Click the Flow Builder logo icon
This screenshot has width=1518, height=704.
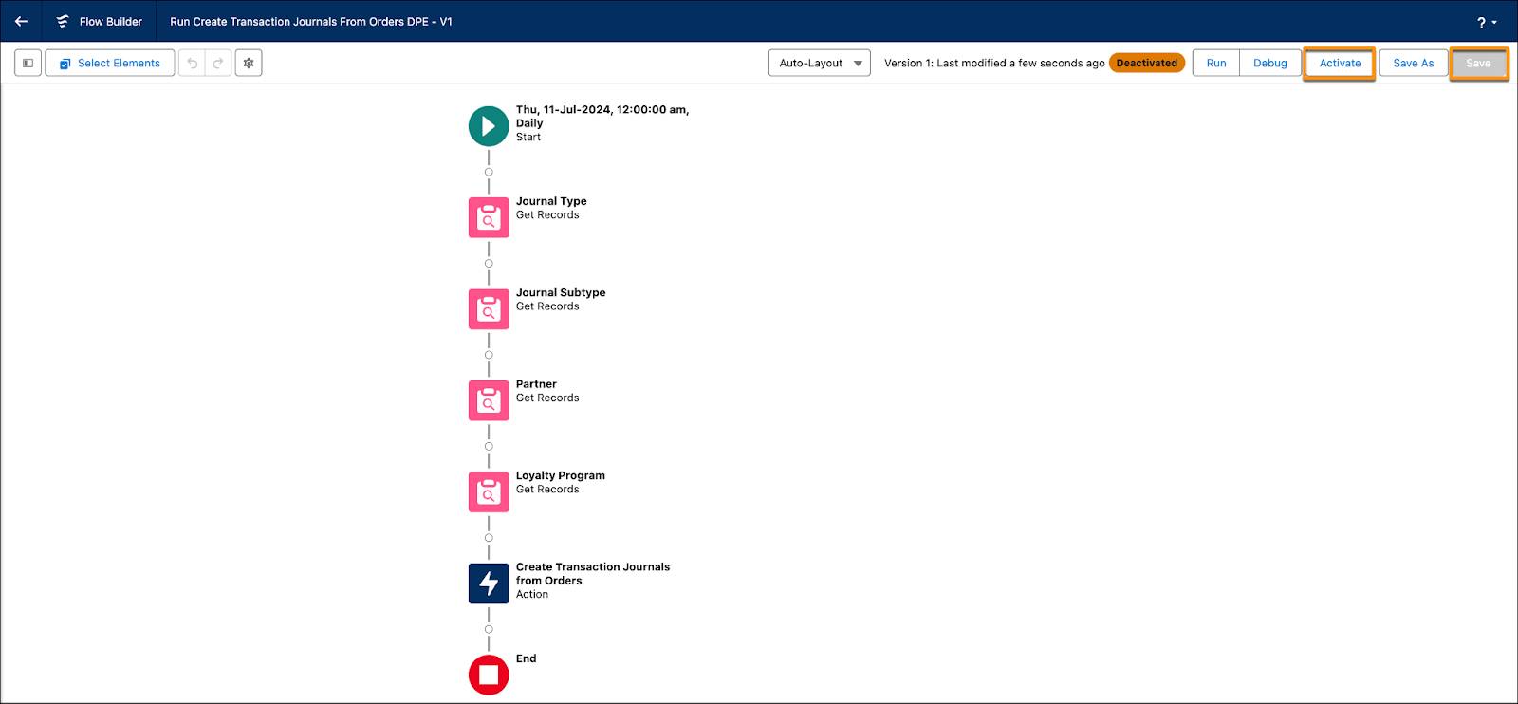63,21
